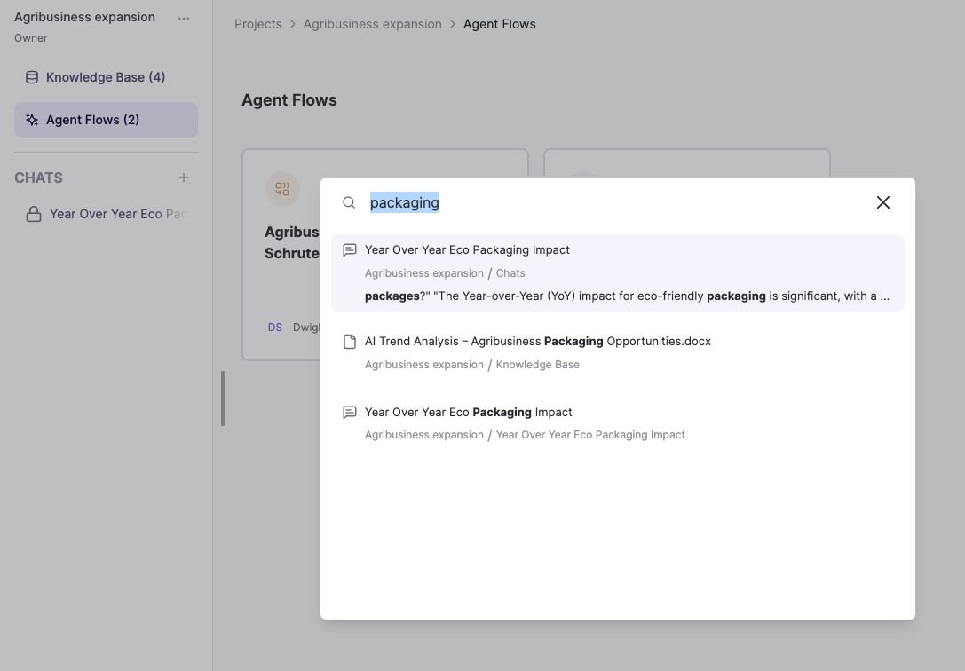Select Agent Flows (2) in the sidebar

click(x=106, y=119)
